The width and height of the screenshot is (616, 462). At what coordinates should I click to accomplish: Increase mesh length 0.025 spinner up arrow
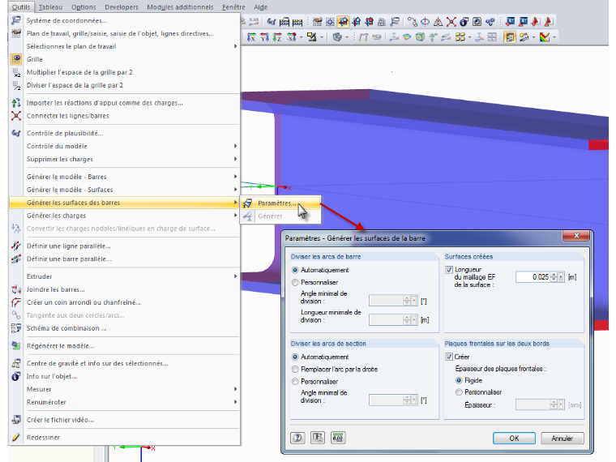click(554, 275)
